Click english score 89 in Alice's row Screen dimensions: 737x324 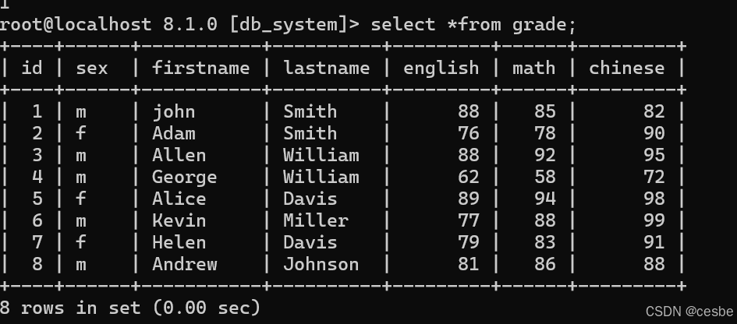tap(468, 199)
